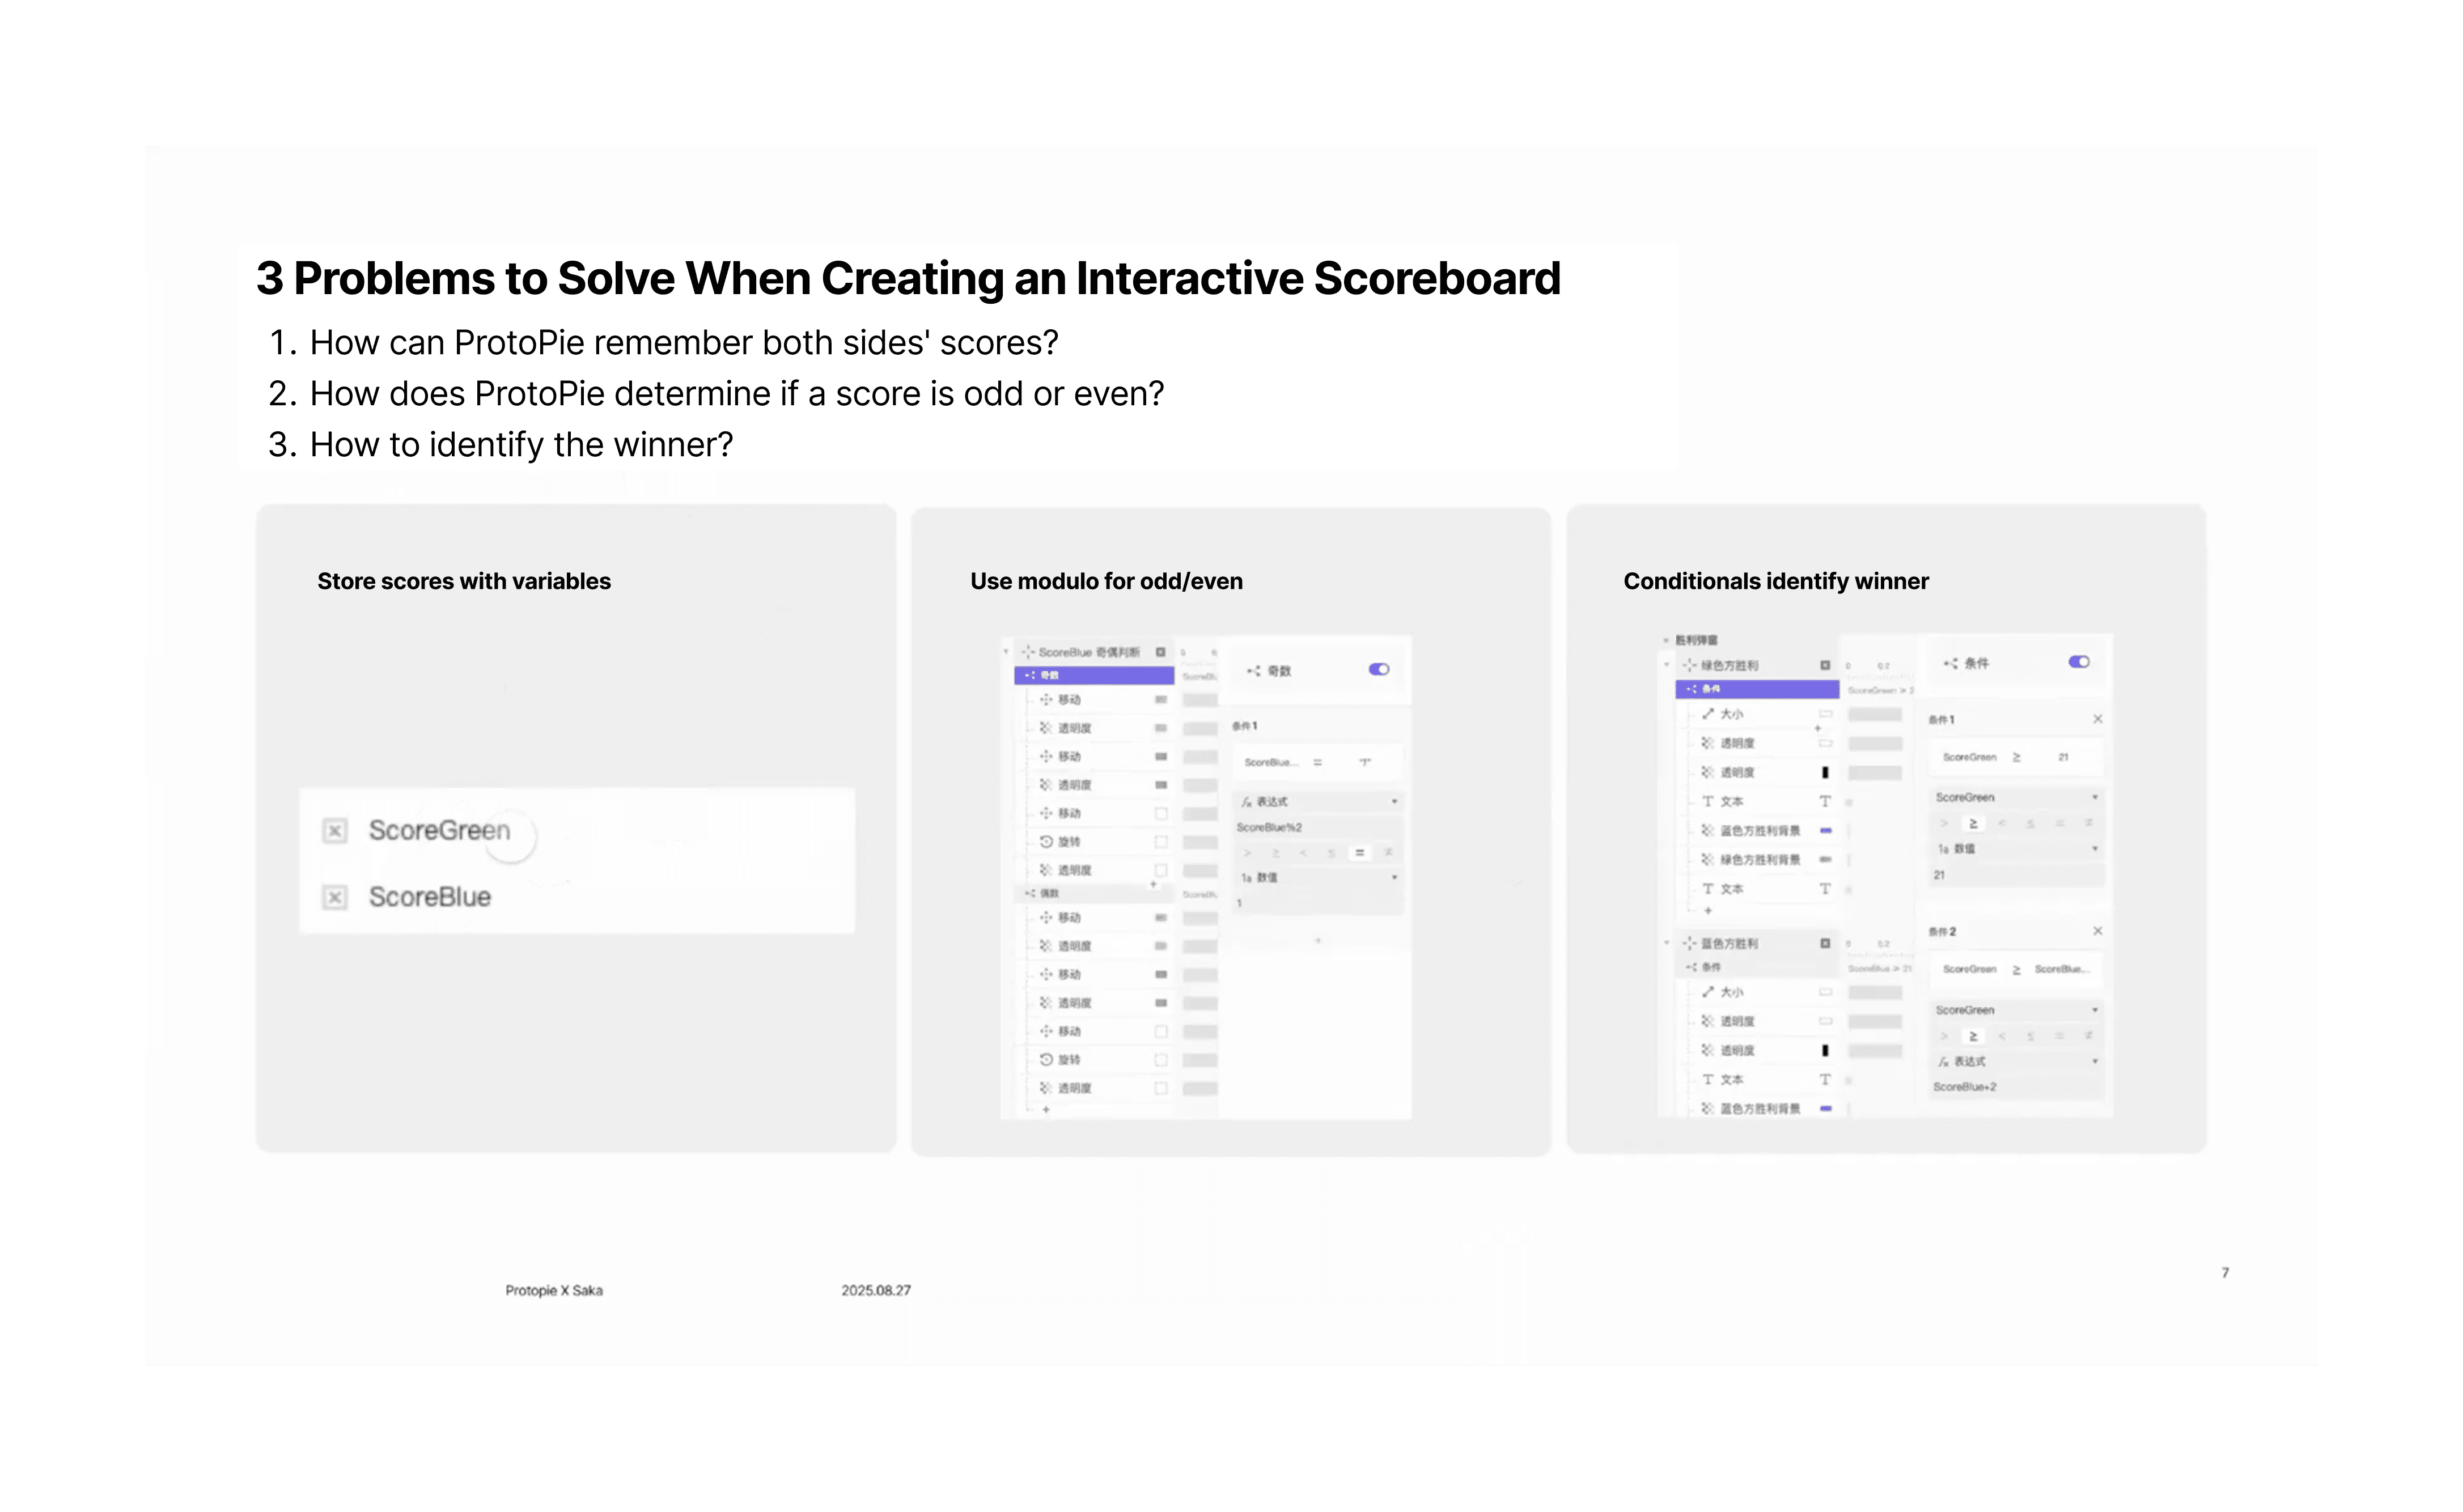Collapse the 绿色方胜利 trigger tree
Viewport: 2463px width, 1512px height.
click(x=1667, y=664)
